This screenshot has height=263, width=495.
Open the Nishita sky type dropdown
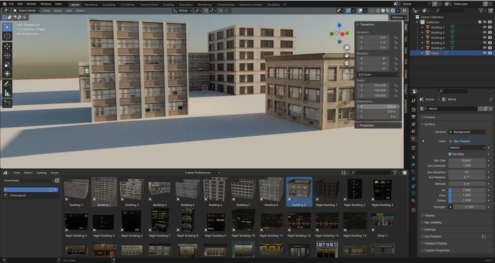point(467,147)
